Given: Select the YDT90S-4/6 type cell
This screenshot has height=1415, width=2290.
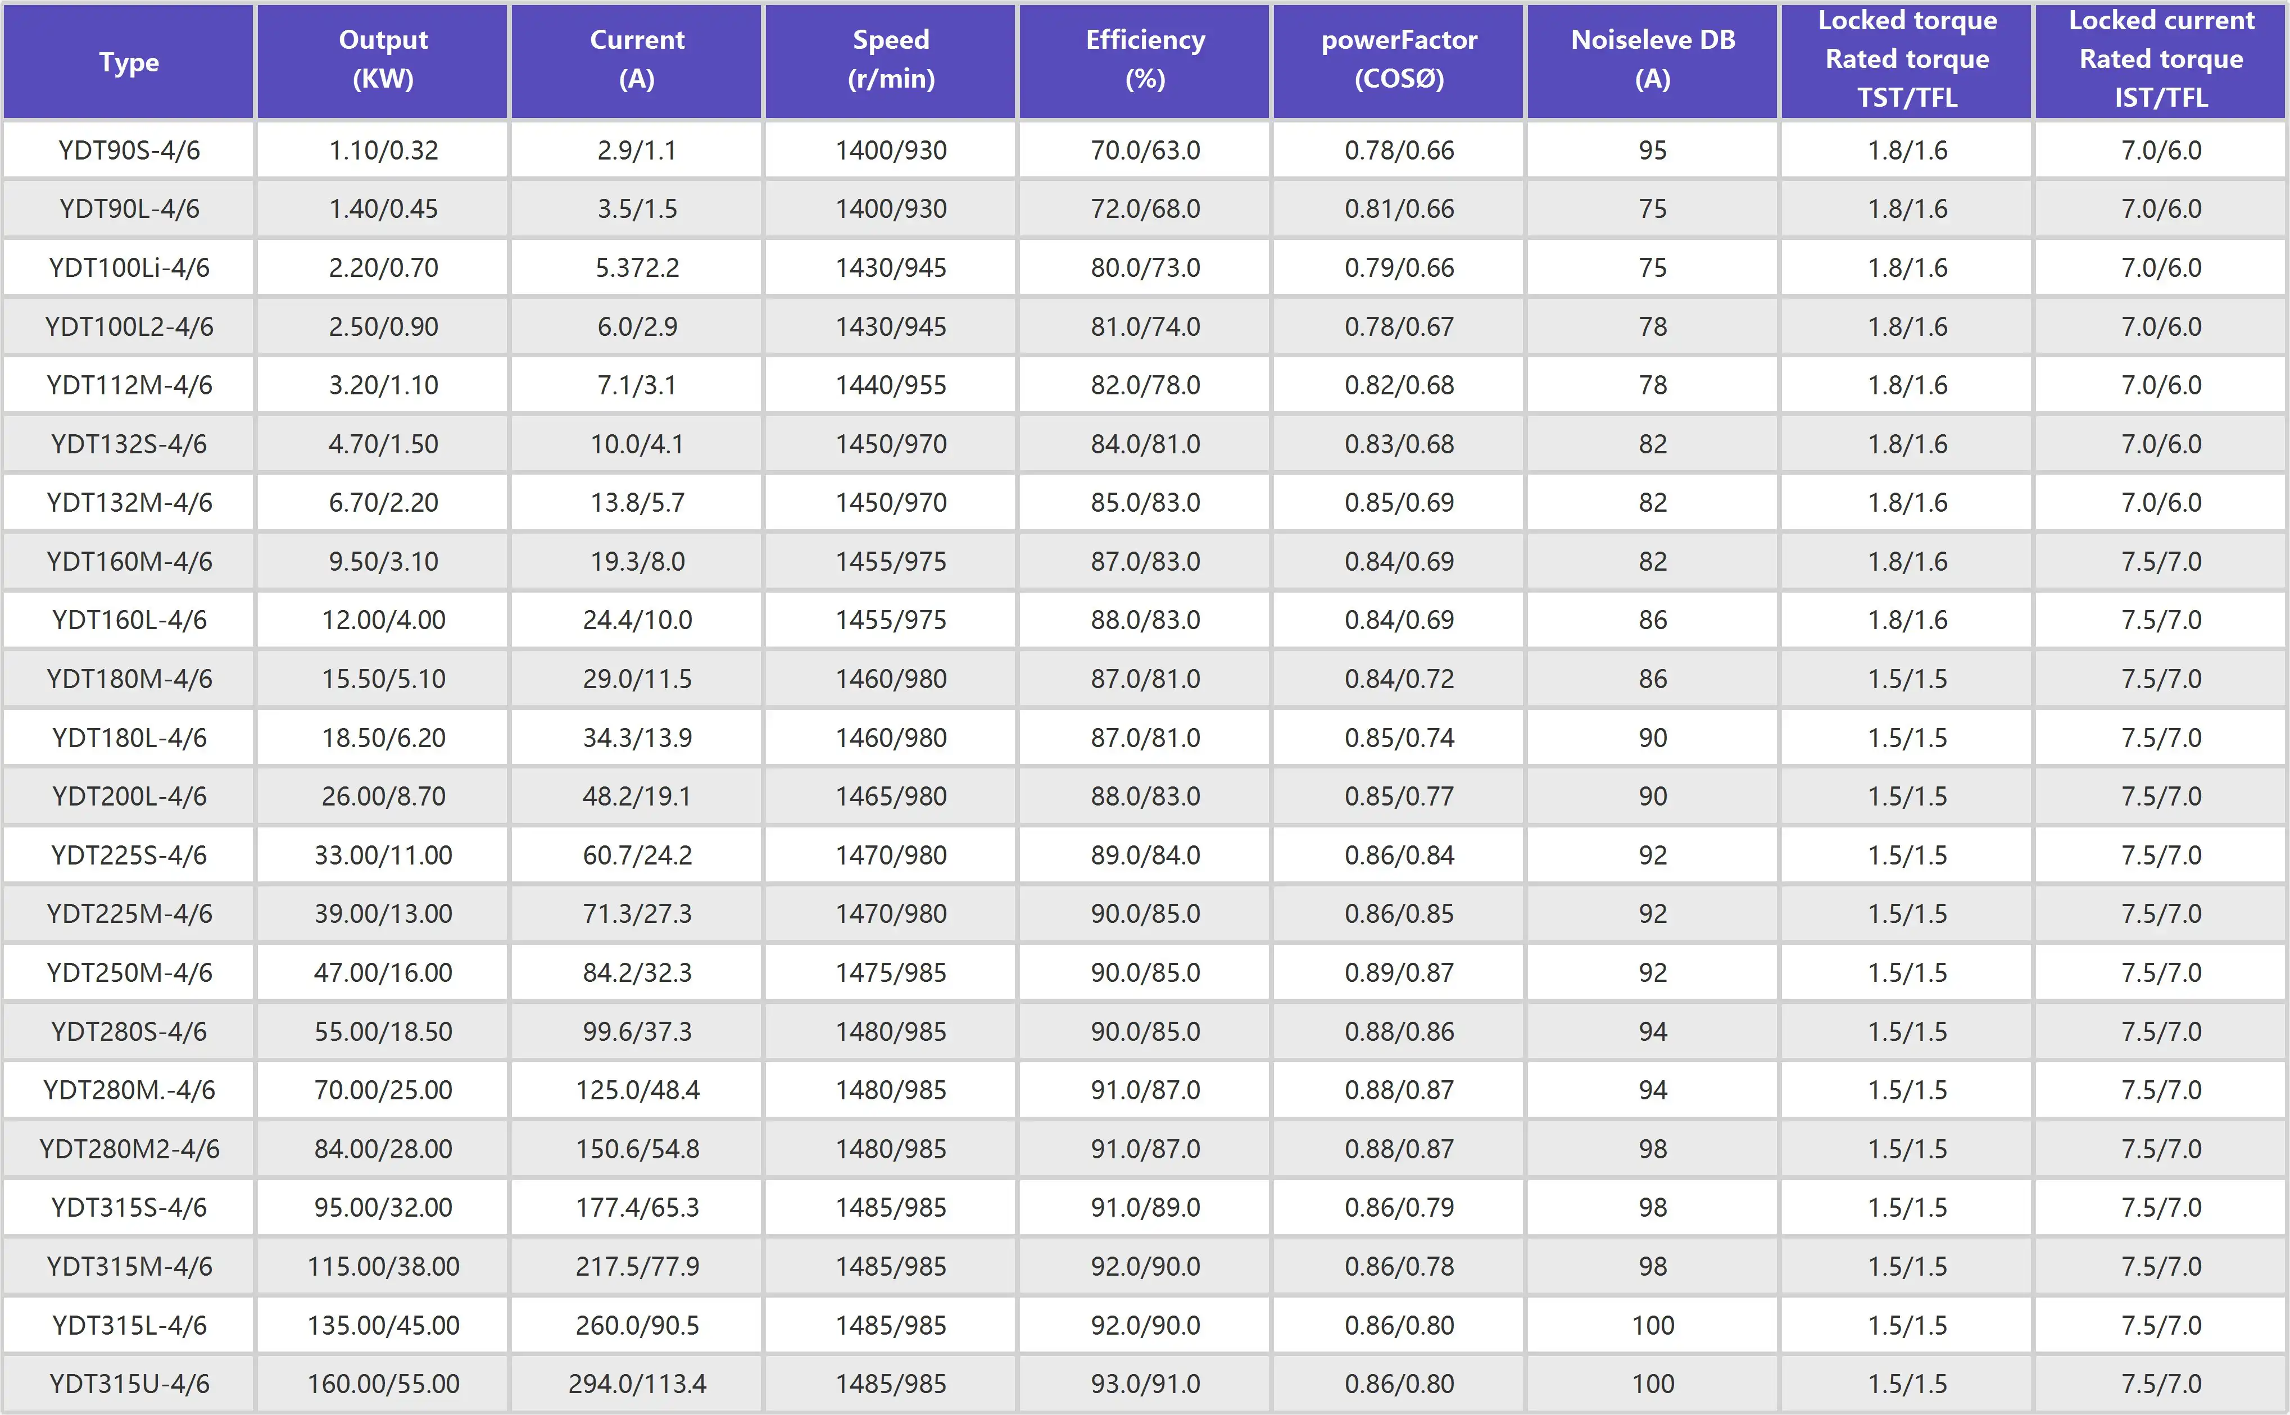Looking at the screenshot, I should (128, 150).
